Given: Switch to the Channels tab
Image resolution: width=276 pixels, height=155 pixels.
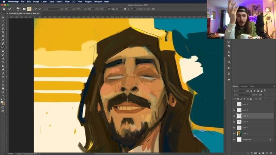Looking at the screenshot, I should point(244,86).
